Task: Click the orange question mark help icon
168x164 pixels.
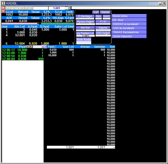Action: pos(3,12)
